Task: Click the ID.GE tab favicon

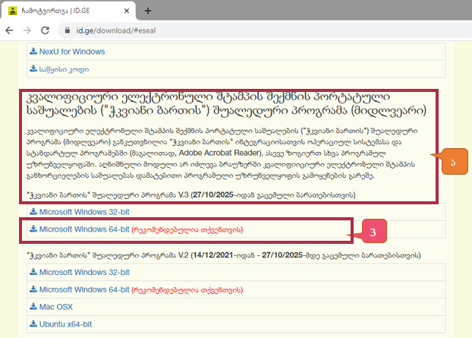Action: (13, 11)
